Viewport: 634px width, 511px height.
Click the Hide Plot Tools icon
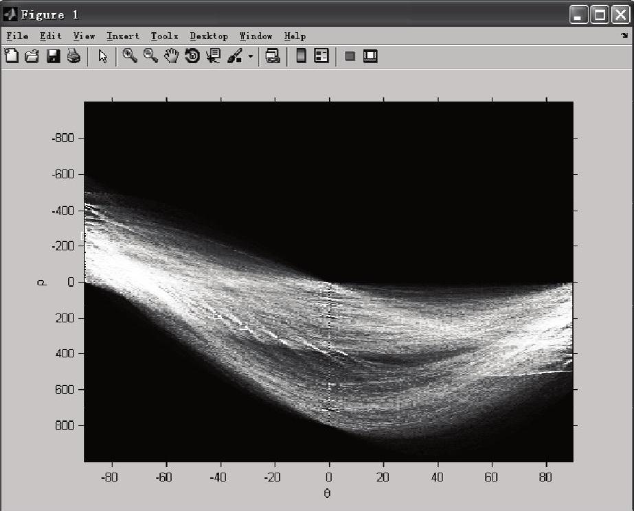coord(350,56)
